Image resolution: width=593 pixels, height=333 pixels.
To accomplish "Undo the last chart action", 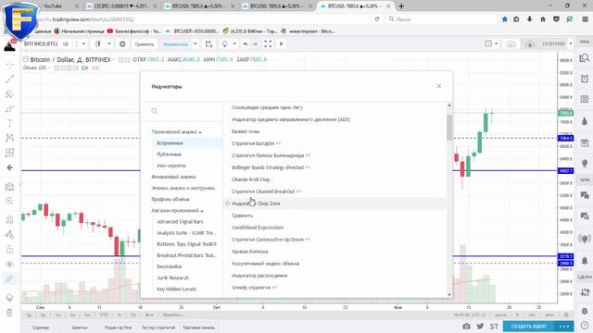I will tap(246, 44).
